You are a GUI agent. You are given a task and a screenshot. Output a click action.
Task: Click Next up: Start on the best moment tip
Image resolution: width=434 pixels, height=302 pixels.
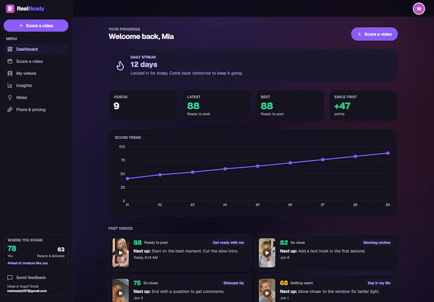[186, 251]
